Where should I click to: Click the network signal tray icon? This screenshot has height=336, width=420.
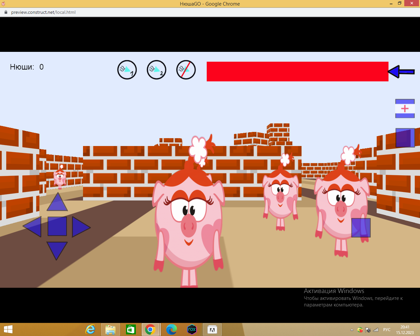pyautogui.click(x=376, y=330)
